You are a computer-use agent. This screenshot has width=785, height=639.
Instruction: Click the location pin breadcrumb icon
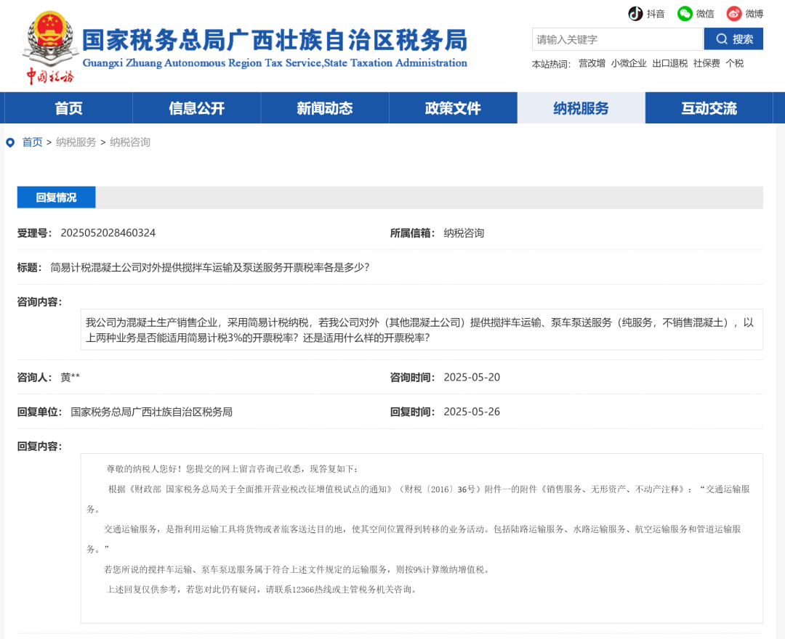(10, 143)
